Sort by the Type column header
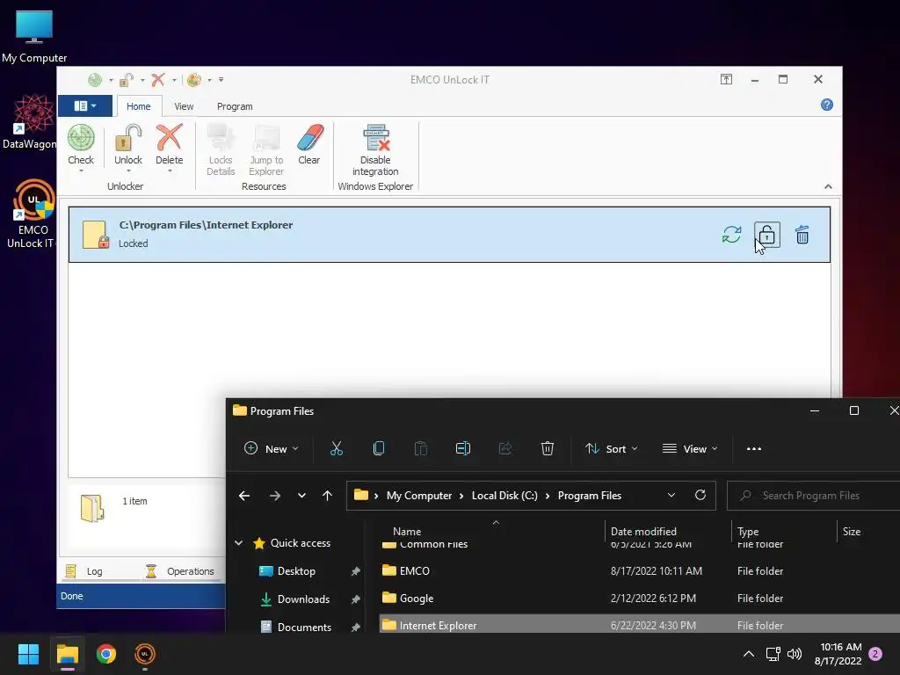The image size is (900, 675). [748, 532]
